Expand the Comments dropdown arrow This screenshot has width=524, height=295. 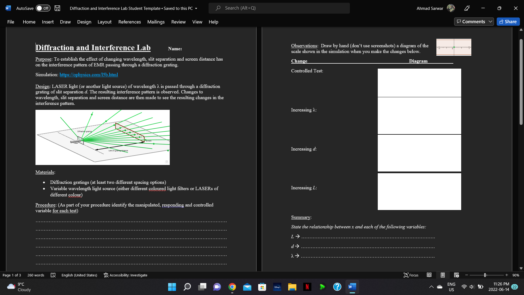click(490, 22)
